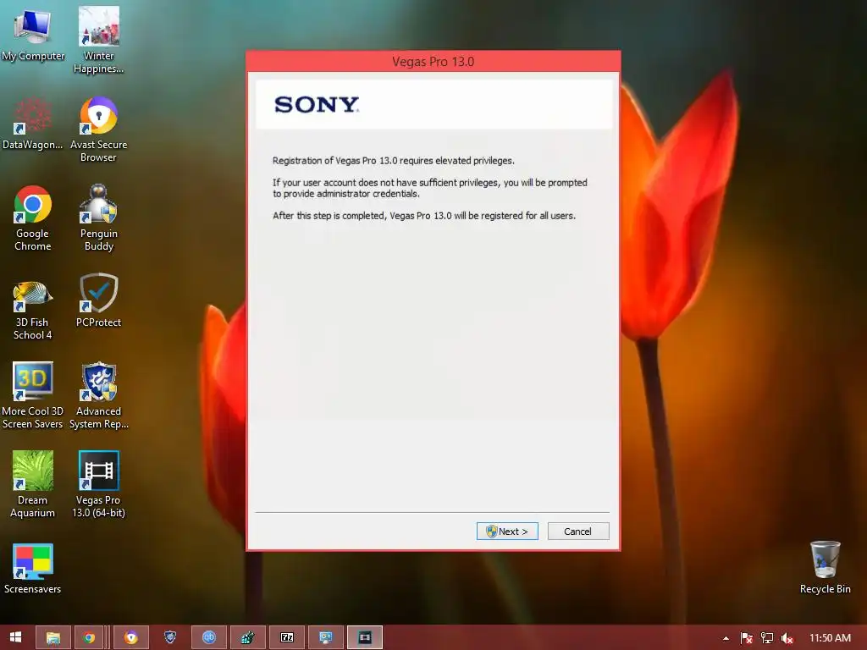Open the 7z taskbar icon
The width and height of the screenshot is (867, 650).
[287, 637]
